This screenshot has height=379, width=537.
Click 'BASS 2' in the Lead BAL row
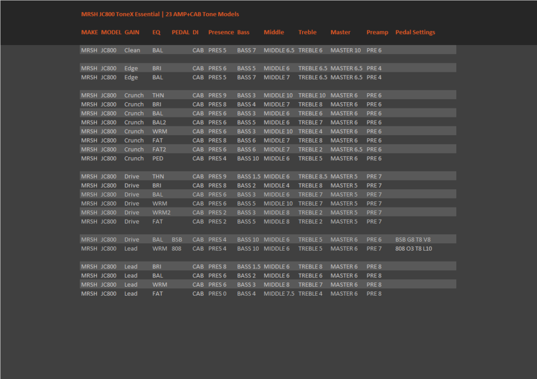246,276
